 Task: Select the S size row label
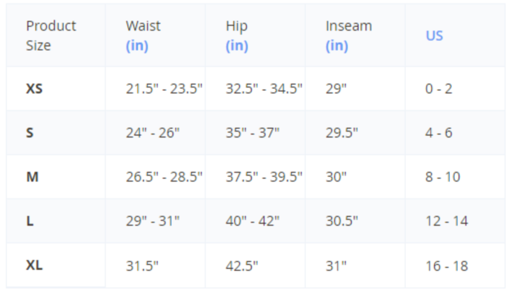point(30,133)
